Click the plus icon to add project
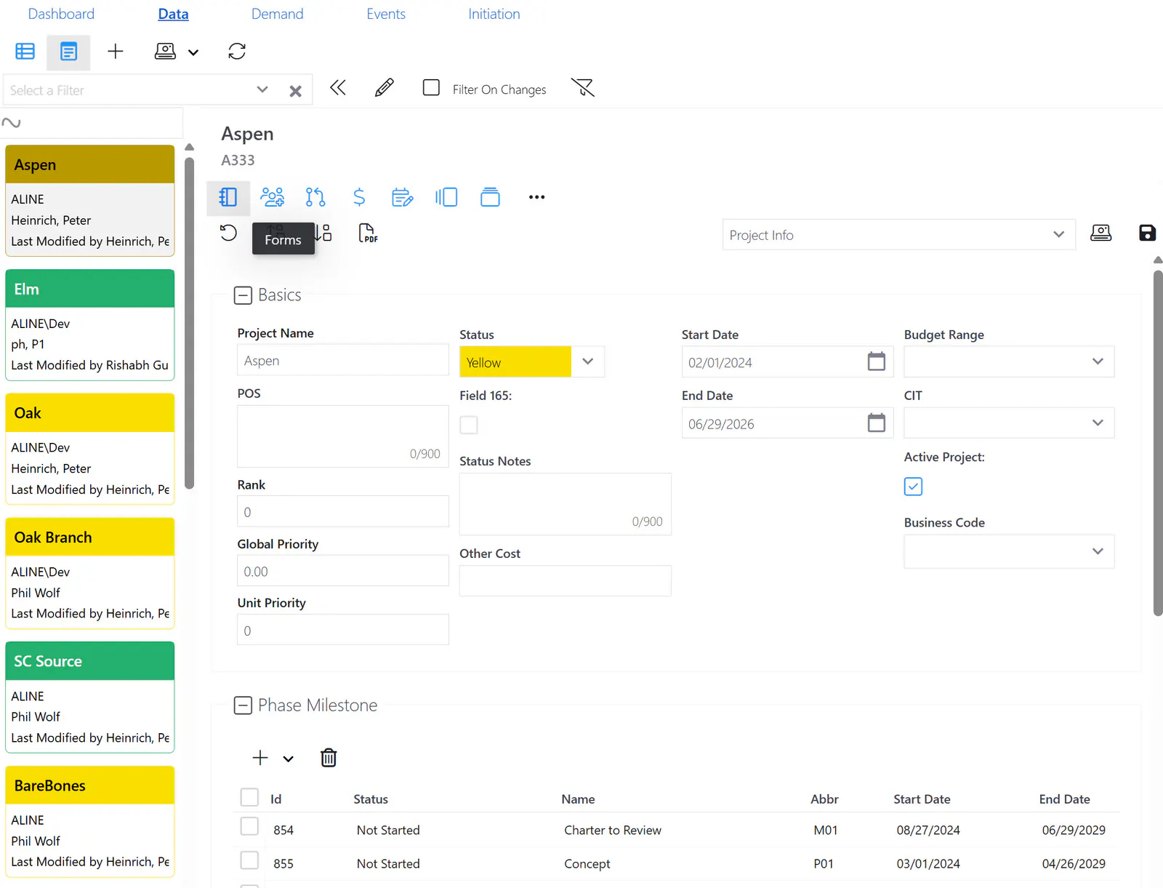 [116, 51]
